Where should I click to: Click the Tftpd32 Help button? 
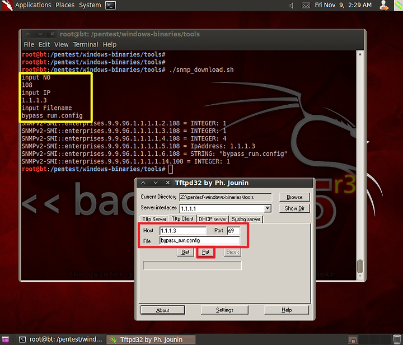click(x=287, y=310)
